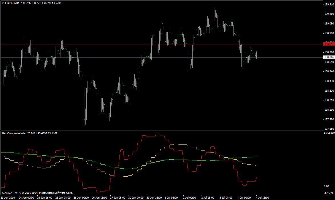Click the red 138.835 price tag
Viewport: 335px width, 200px height.
[x=329, y=44]
